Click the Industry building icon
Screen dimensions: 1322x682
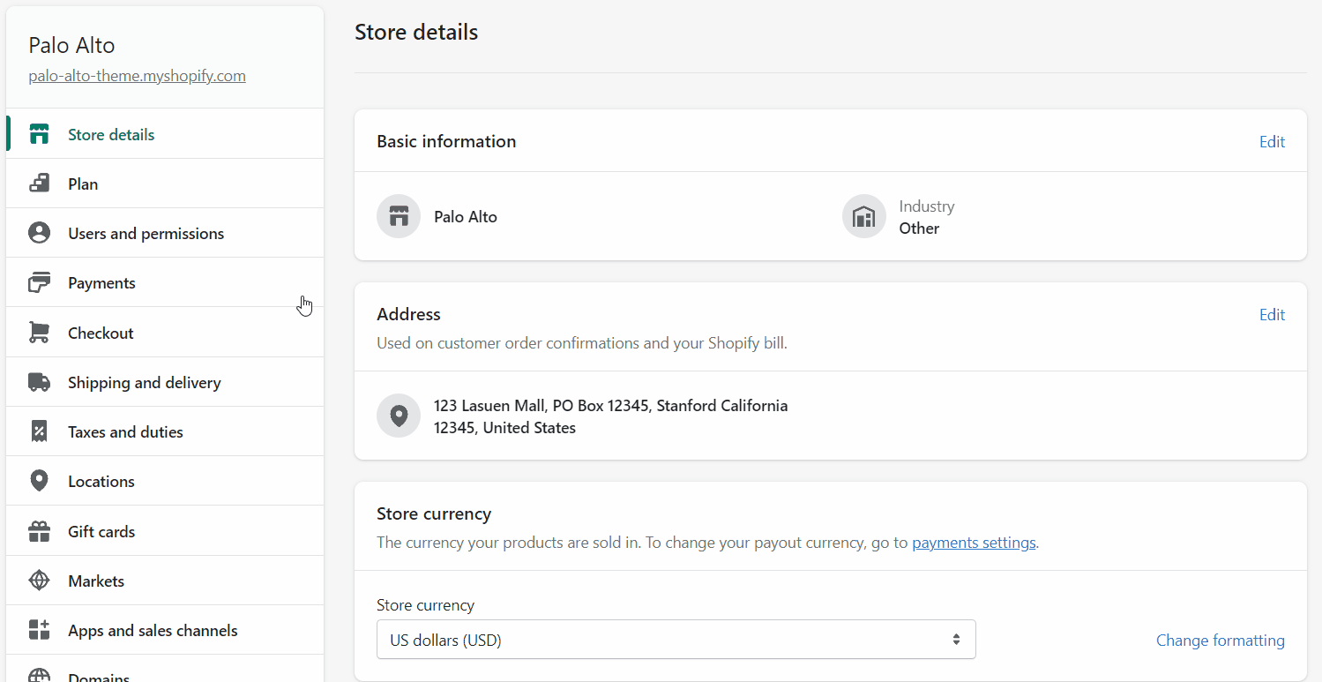(x=863, y=216)
